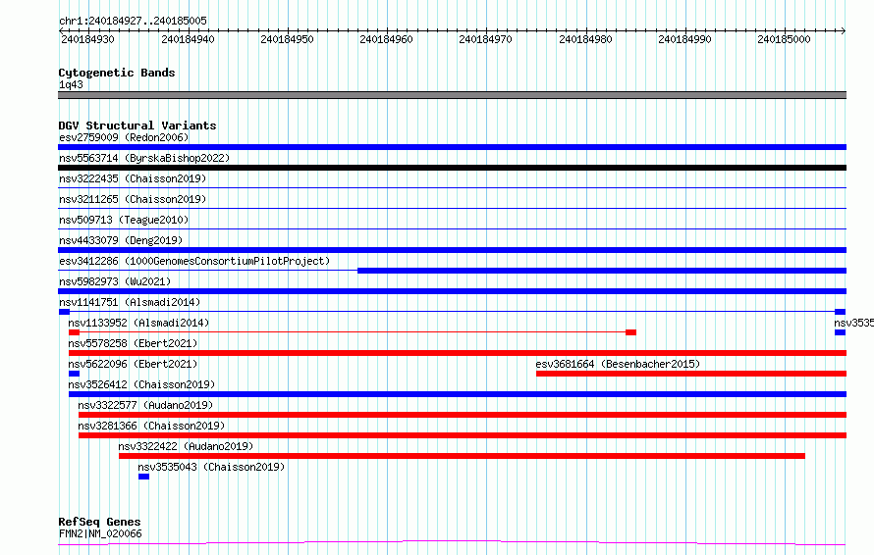Image resolution: width=874 pixels, height=555 pixels.
Task: Open nsv5622096 (Ebert2021) label
Action: click(133, 364)
